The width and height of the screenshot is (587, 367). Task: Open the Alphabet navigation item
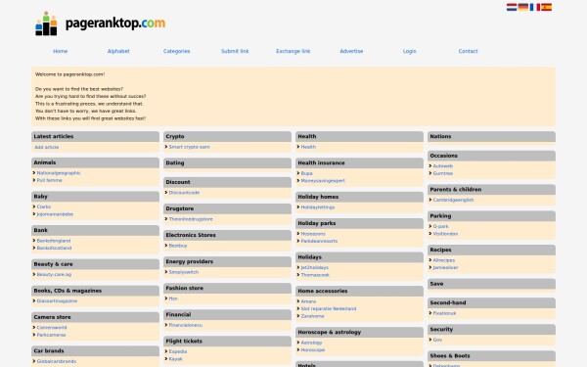click(118, 51)
